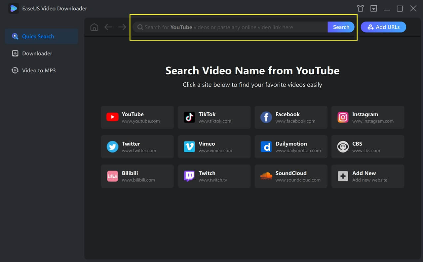
Task: Click the CBS eye logo icon
Action: click(x=343, y=146)
